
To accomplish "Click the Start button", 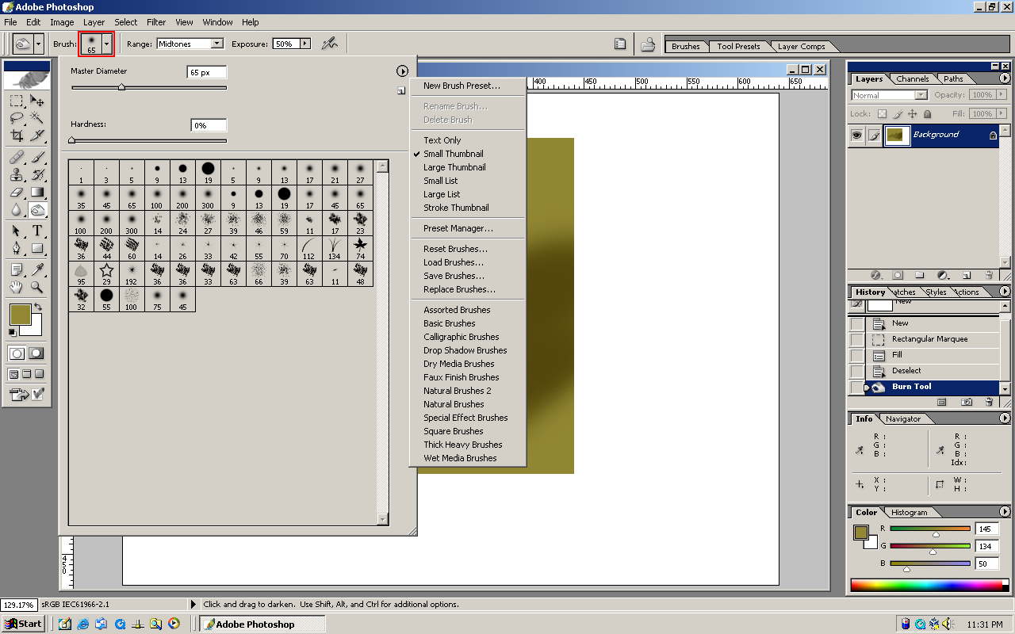I will [23, 624].
